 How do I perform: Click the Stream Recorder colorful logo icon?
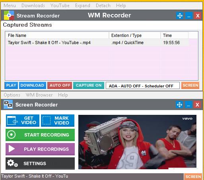9,15
